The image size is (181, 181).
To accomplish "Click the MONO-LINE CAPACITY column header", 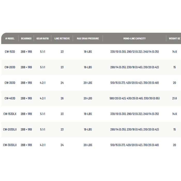I will click(134, 39).
